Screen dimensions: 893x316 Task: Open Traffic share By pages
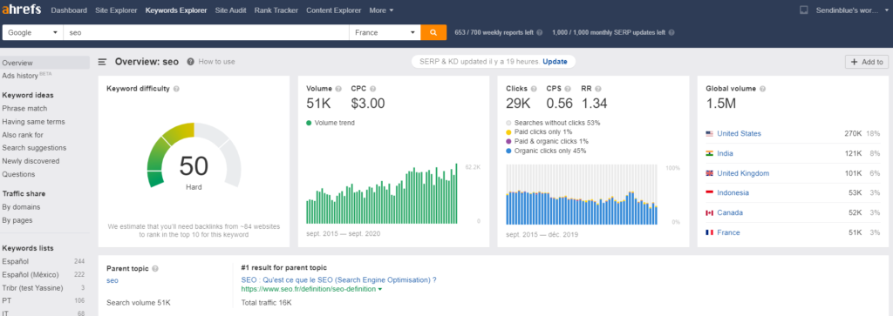click(x=17, y=220)
